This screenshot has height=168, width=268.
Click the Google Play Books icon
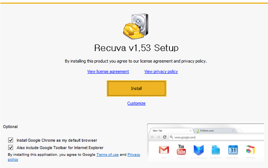[x=199, y=150]
